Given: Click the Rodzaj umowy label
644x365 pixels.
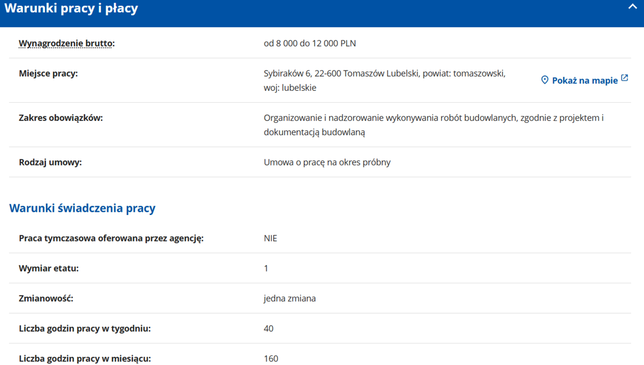Looking at the screenshot, I should click(50, 162).
